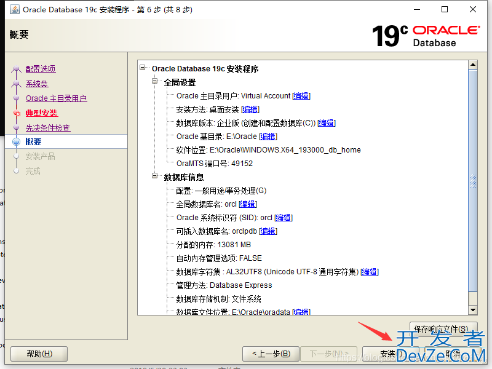Edit the Oracle 基目录 E:\Oracle setting
492x369 pixels.
(x=268, y=137)
